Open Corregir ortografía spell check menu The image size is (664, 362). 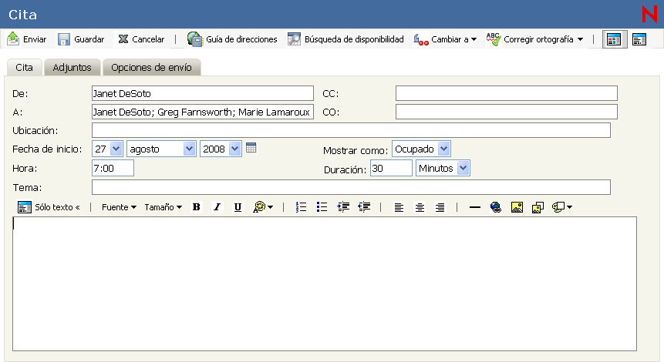click(535, 39)
